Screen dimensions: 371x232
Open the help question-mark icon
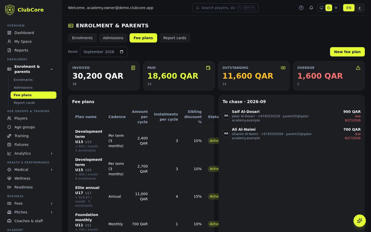coord(301,8)
